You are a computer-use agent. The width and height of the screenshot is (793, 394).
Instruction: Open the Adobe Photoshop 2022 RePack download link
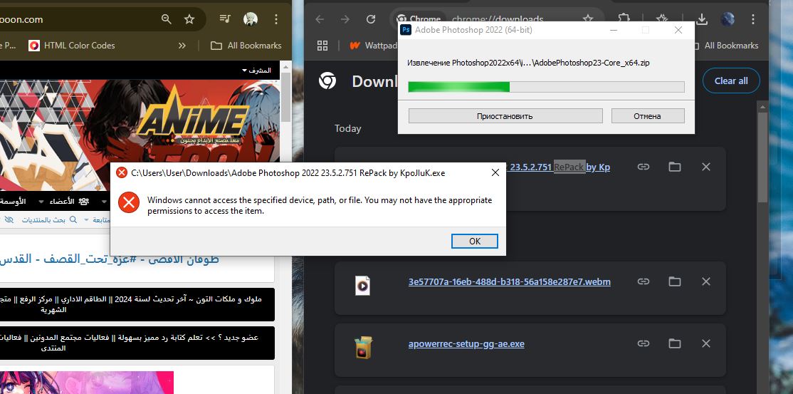point(558,167)
